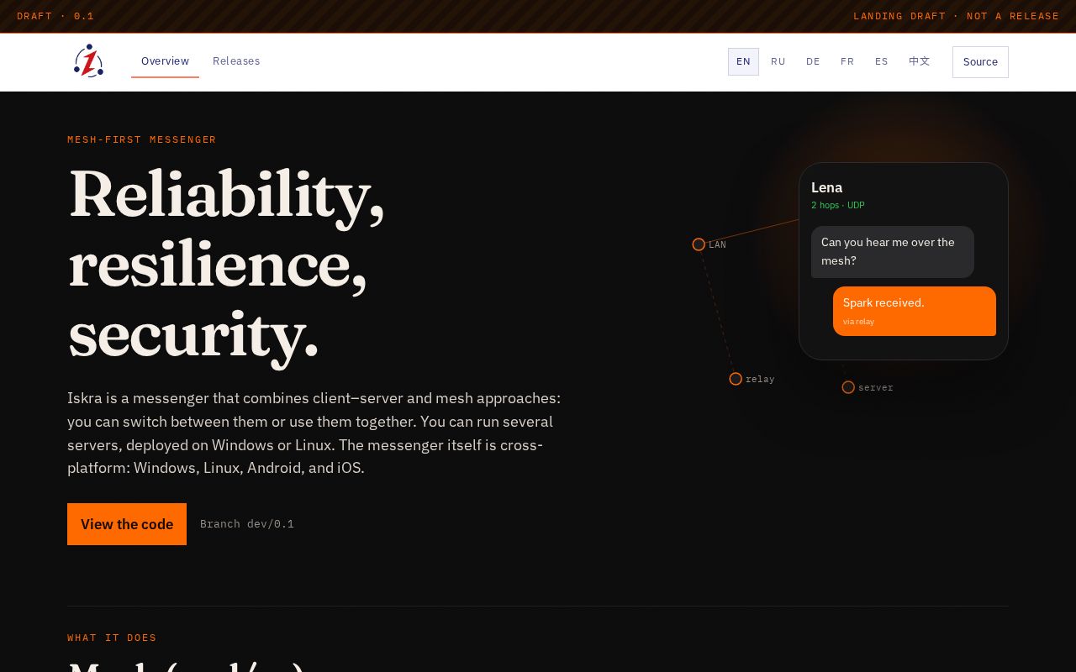Open the Overview tab
This screenshot has height=672, width=1076.
pos(165,61)
